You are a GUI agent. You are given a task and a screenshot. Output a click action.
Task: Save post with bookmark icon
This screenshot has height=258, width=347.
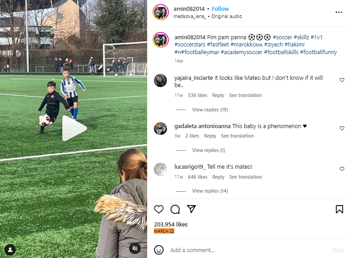click(339, 209)
